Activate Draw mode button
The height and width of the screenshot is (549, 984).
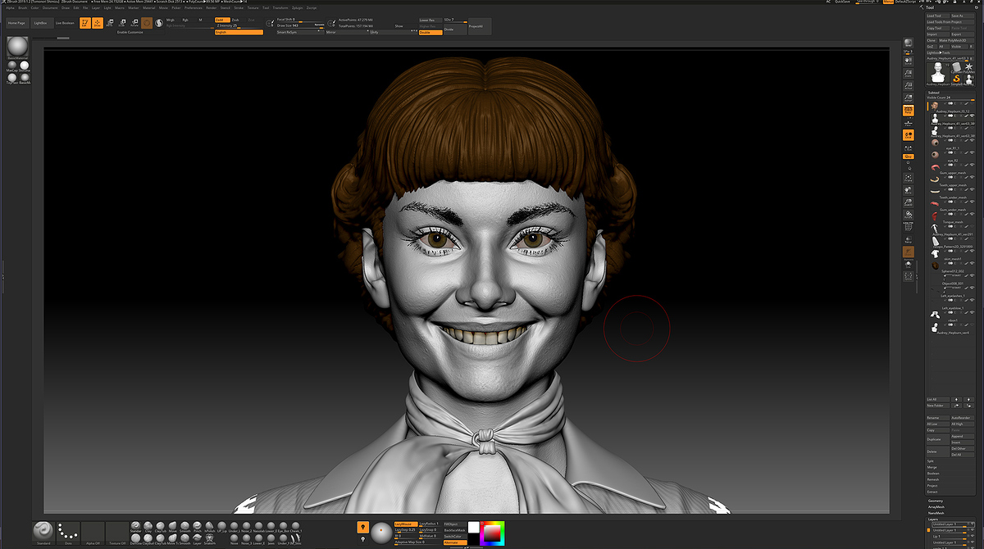pyautogui.click(x=98, y=23)
